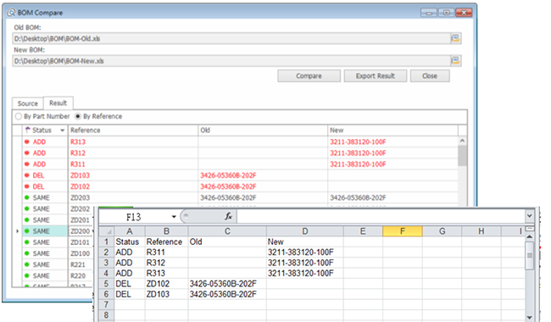
Task: Click the BOM Compare title bar icon
Action: pyautogui.click(x=12, y=13)
